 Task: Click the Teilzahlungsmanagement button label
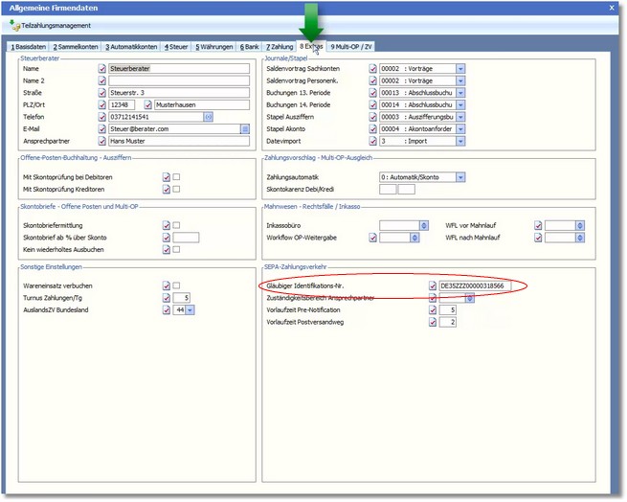[56, 26]
